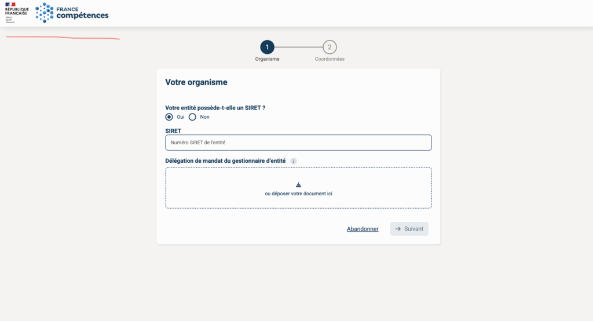
Task: Click the France compétences dotted emblem
Action: pyautogui.click(x=44, y=13)
